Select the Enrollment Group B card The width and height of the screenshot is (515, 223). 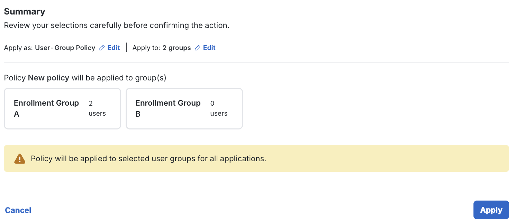[x=184, y=108]
